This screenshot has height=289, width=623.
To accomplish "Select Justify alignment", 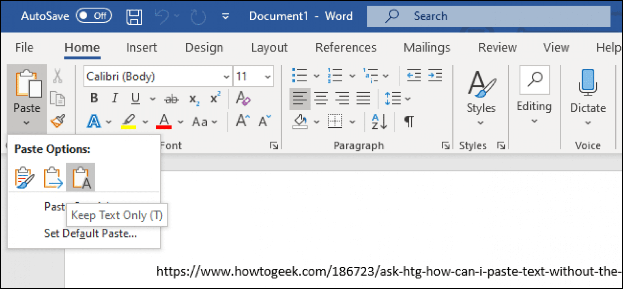I will (363, 98).
